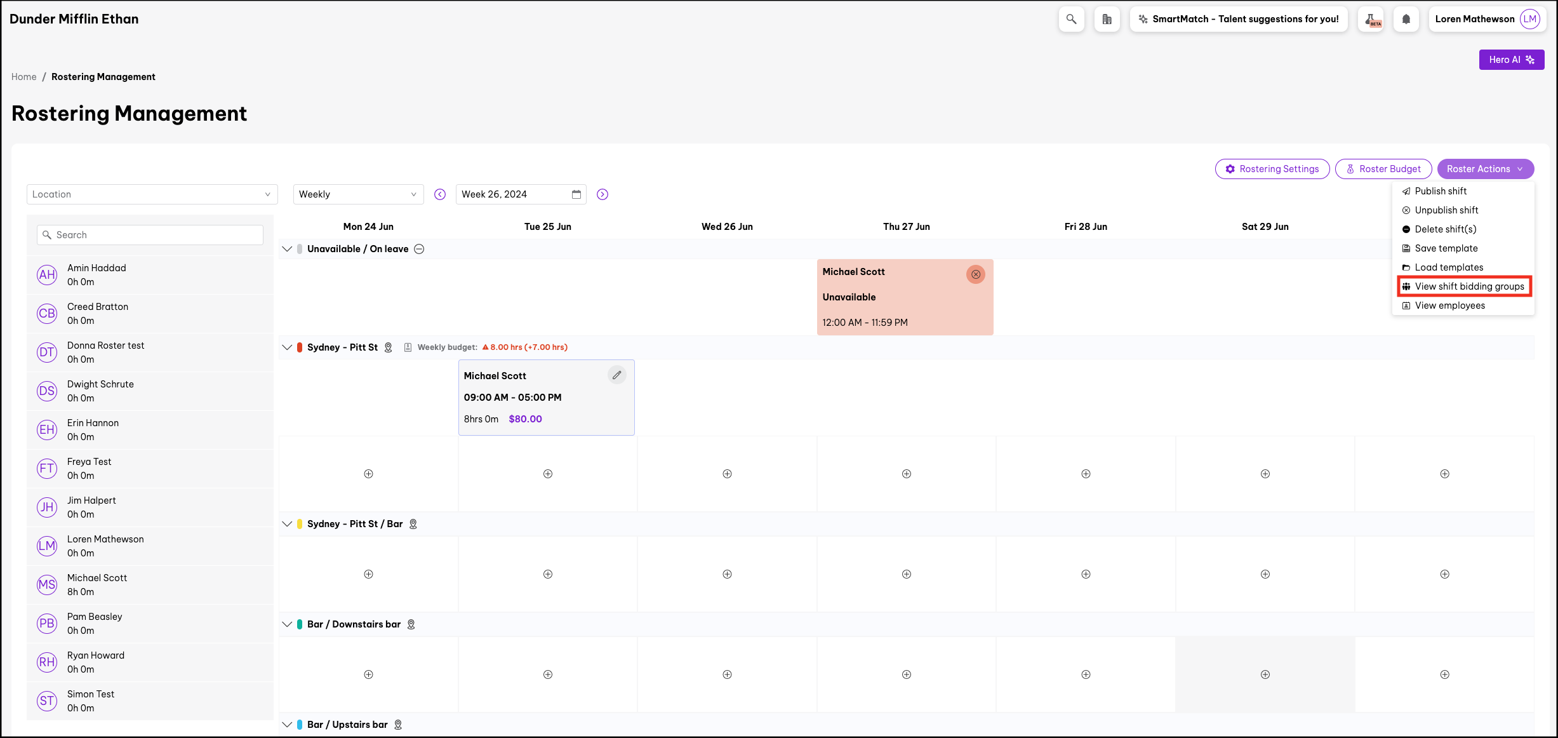Screen dimensions: 1558x738
Task: Edit Michael Scott's shift with pencil icon
Action: coord(616,375)
